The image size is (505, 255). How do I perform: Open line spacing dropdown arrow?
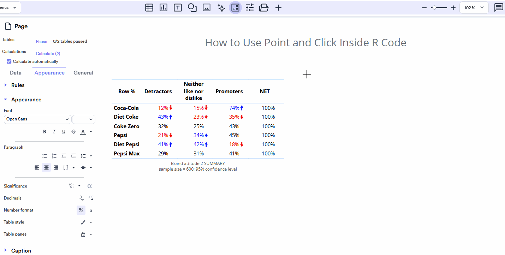(91, 156)
